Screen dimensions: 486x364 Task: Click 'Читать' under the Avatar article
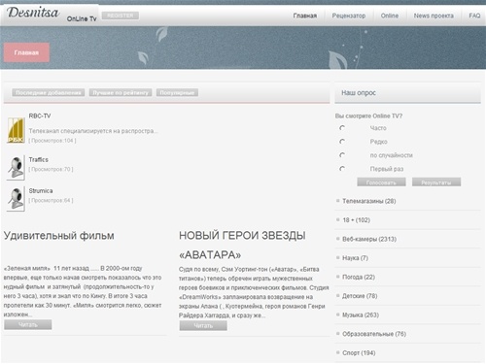(203, 325)
